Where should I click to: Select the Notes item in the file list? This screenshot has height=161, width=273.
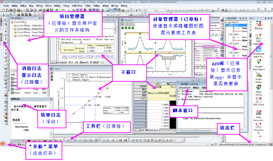15,93
